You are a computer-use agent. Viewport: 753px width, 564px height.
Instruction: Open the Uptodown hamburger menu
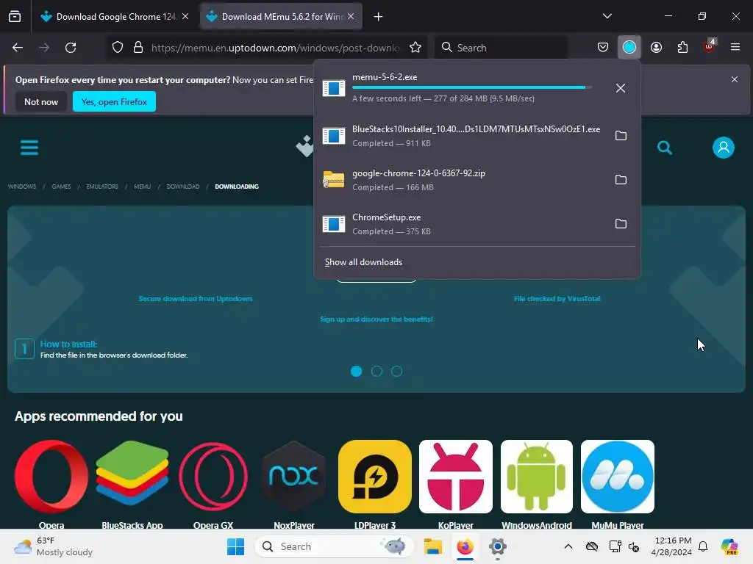click(x=29, y=148)
